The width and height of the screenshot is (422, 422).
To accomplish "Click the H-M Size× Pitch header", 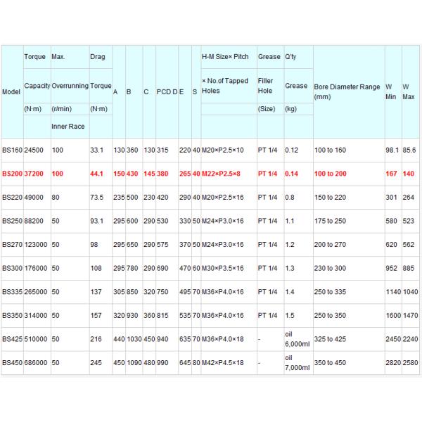I will click(229, 57).
